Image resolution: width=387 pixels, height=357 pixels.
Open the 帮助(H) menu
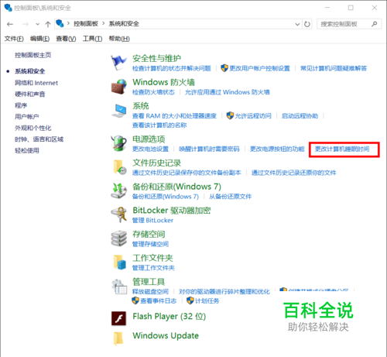point(119,39)
